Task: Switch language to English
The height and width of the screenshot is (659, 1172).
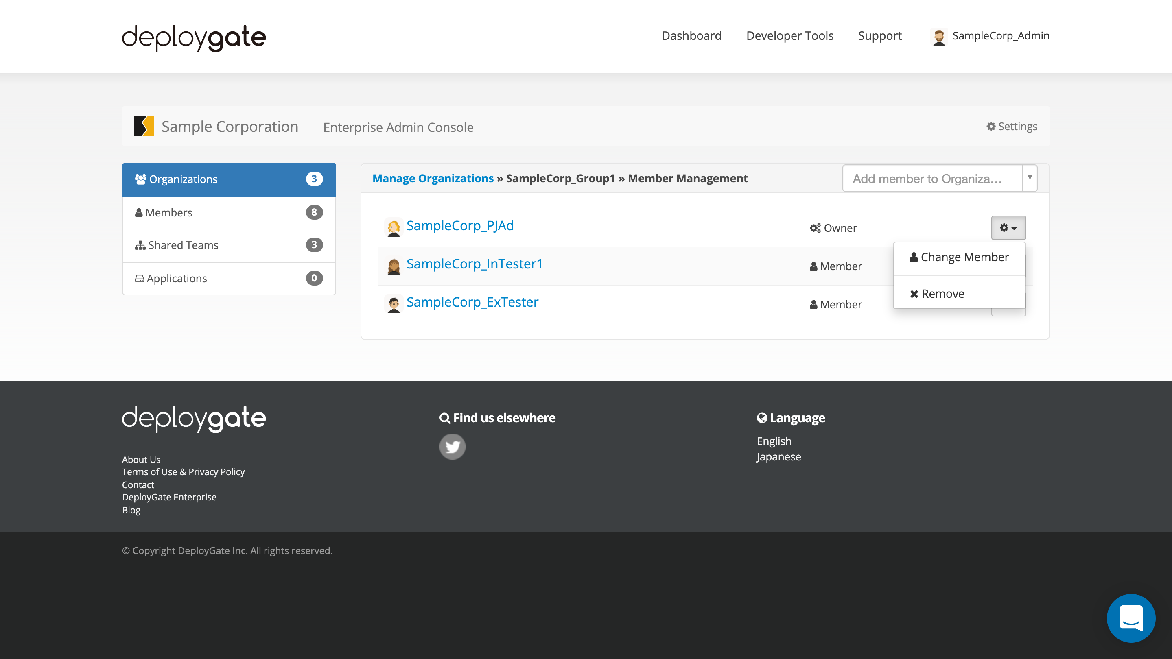Action: [774, 441]
